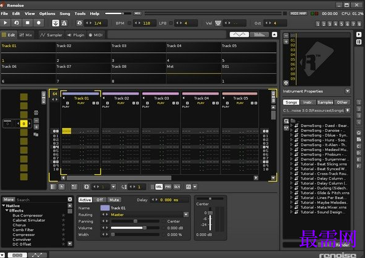This screenshot has width=368, height=258.
Task: Select preset slot 1 in the top bar
Action: pyautogui.click(x=318, y=24)
